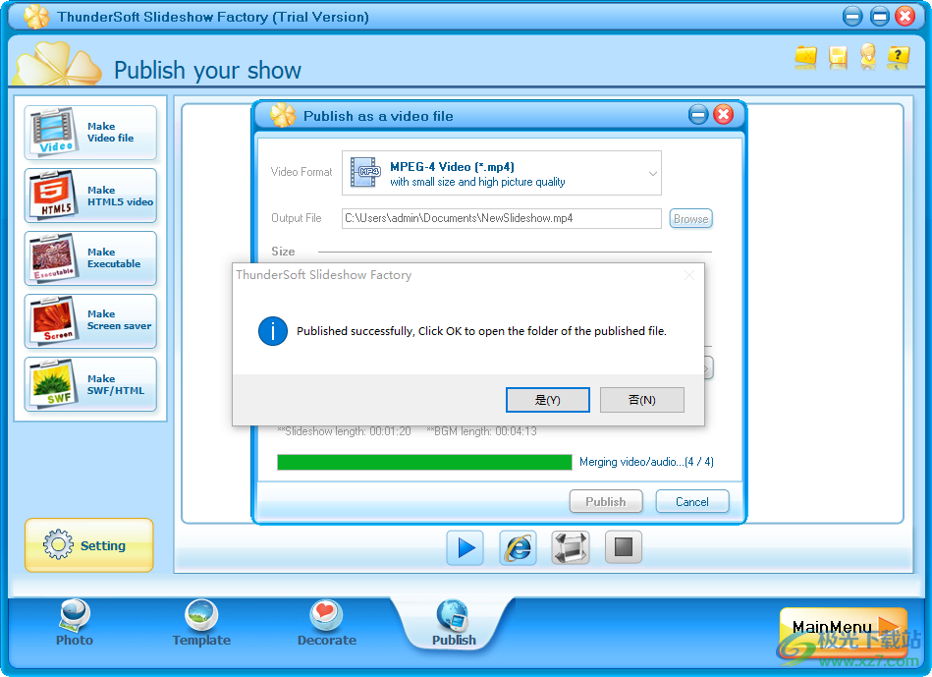
Task: Maximize the main ThunderSoft window
Action: 879,17
